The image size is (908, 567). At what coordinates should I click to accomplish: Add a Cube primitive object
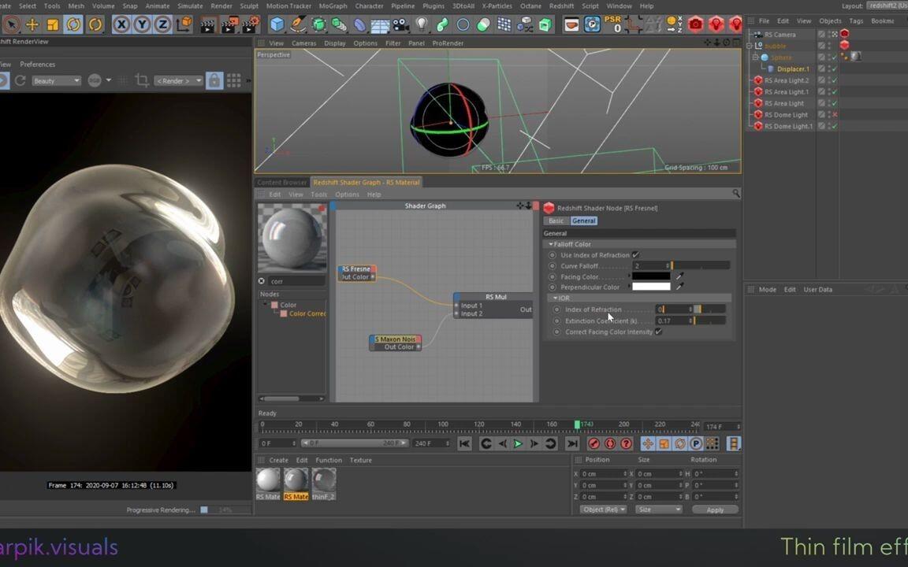(x=277, y=25)
